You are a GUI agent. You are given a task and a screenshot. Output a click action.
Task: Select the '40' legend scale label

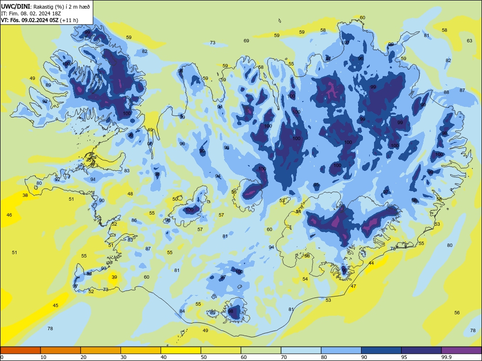tap(163, 357)
